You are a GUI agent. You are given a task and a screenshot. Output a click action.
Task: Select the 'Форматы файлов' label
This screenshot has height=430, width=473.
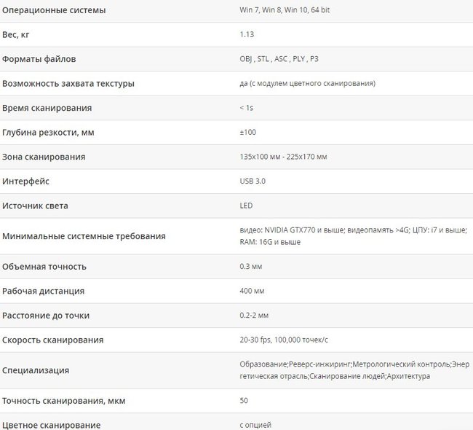pos(39,59)
